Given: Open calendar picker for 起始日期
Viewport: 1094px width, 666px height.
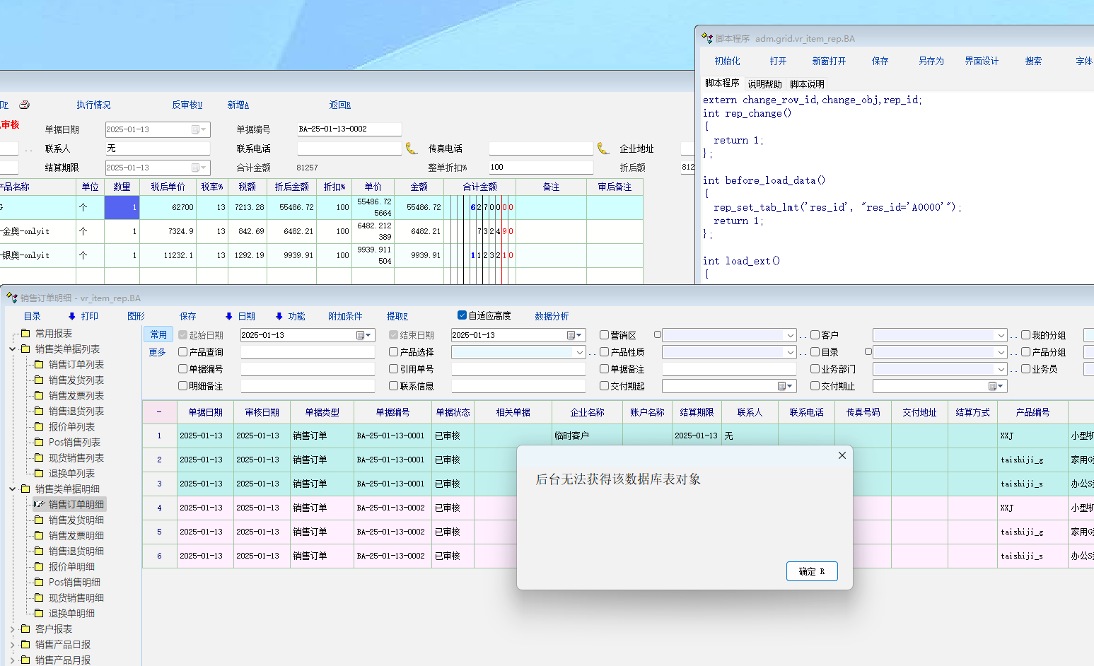Looking at the screenshot, I should [361, 335].
